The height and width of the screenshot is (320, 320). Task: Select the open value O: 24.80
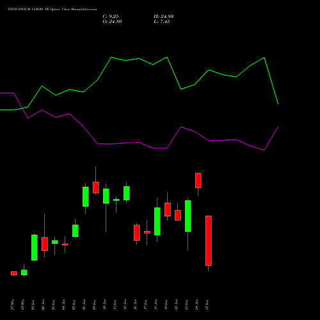click(112, 22)
